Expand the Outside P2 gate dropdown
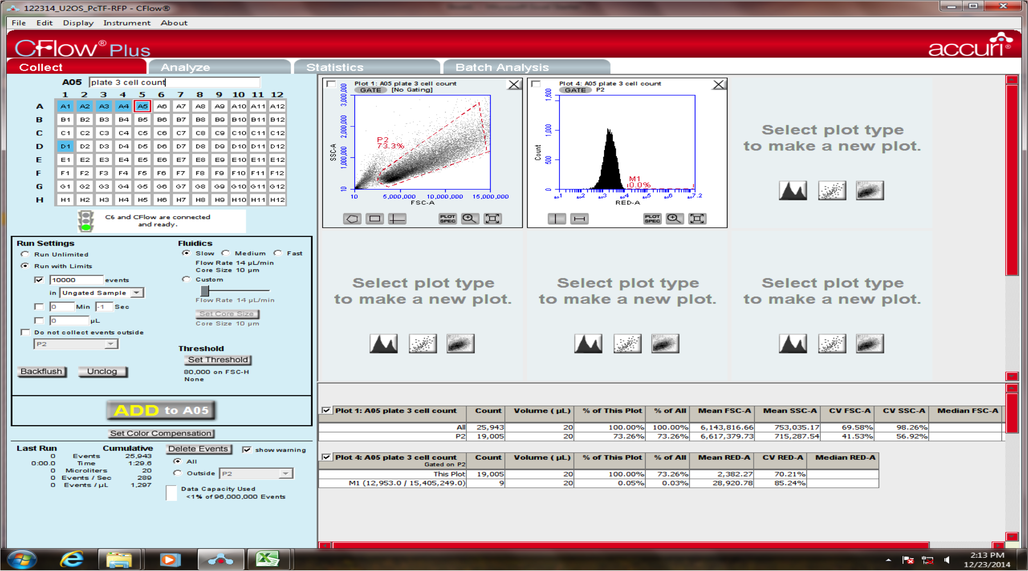Viewport: 1028px width, 571px height. click(x=285, y=474)
